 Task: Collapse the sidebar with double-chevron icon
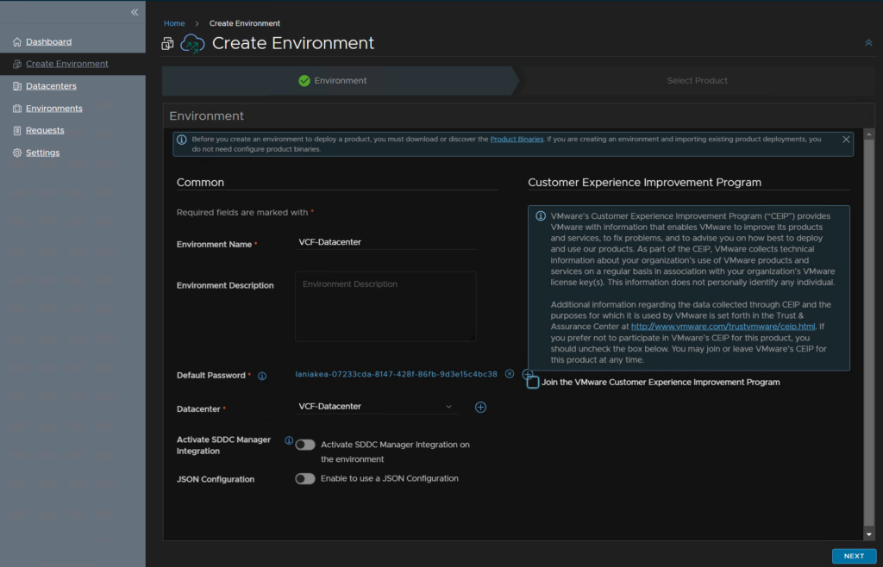[x=134, y=12]
